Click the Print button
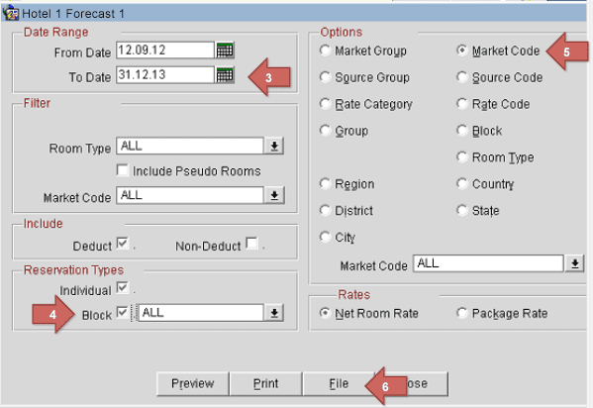 point(266,384)
